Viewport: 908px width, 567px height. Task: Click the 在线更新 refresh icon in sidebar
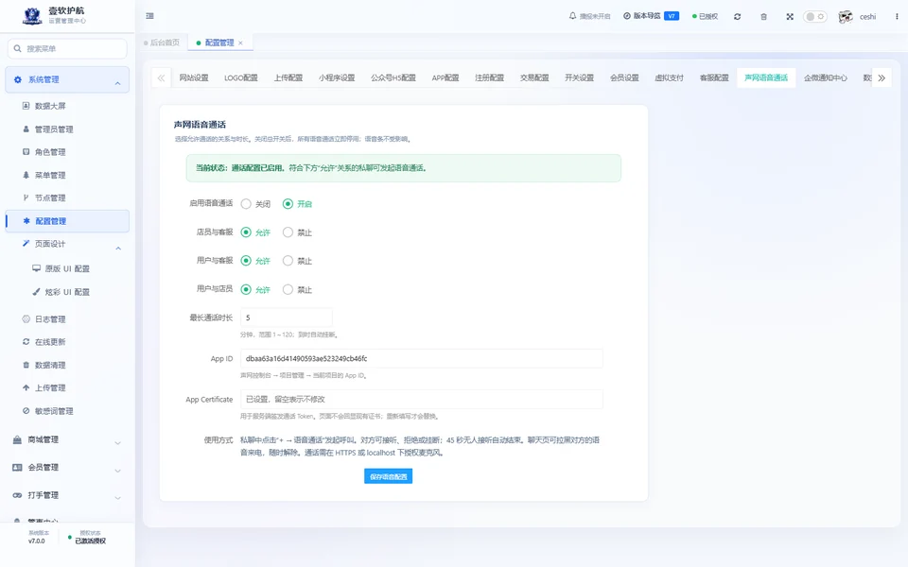(26, 341)
